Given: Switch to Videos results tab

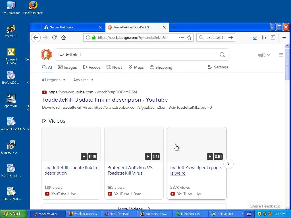Looking at the screenshot, I should (92, 67).
